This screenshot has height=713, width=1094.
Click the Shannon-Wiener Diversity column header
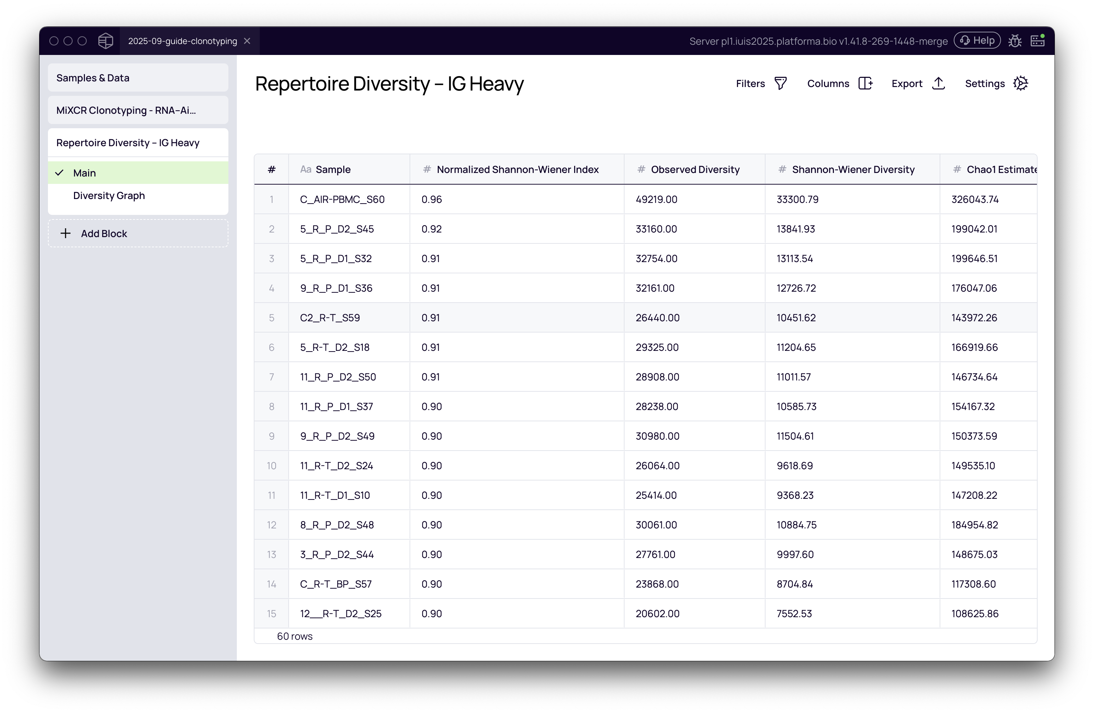coord(853,169)
